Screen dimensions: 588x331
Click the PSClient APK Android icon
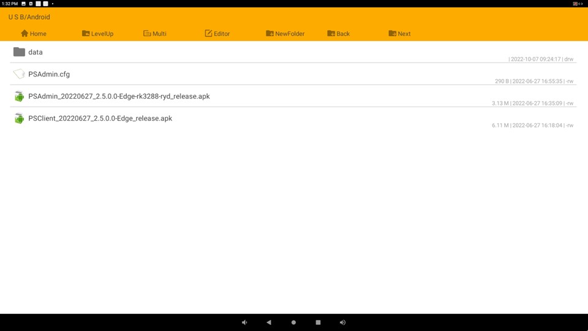tap(19, 118)
